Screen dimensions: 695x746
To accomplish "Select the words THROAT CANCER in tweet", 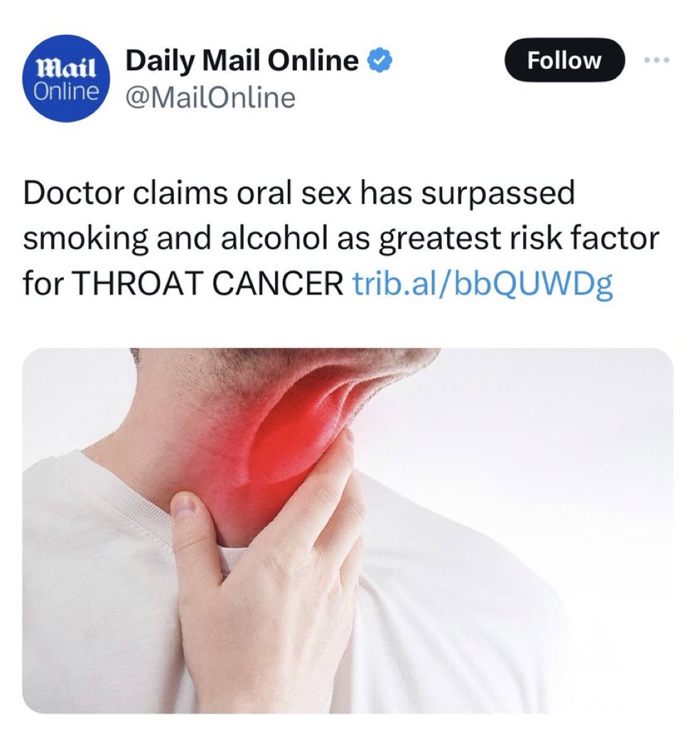I will point(209,283).
